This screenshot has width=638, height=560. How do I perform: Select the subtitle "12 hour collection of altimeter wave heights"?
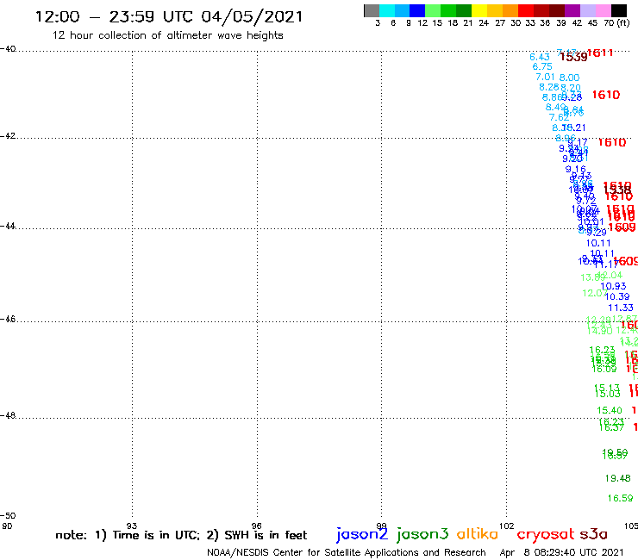167,35
